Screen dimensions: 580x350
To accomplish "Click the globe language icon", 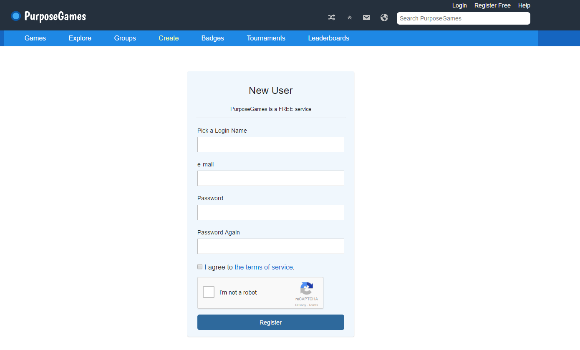I will (384, 18).
